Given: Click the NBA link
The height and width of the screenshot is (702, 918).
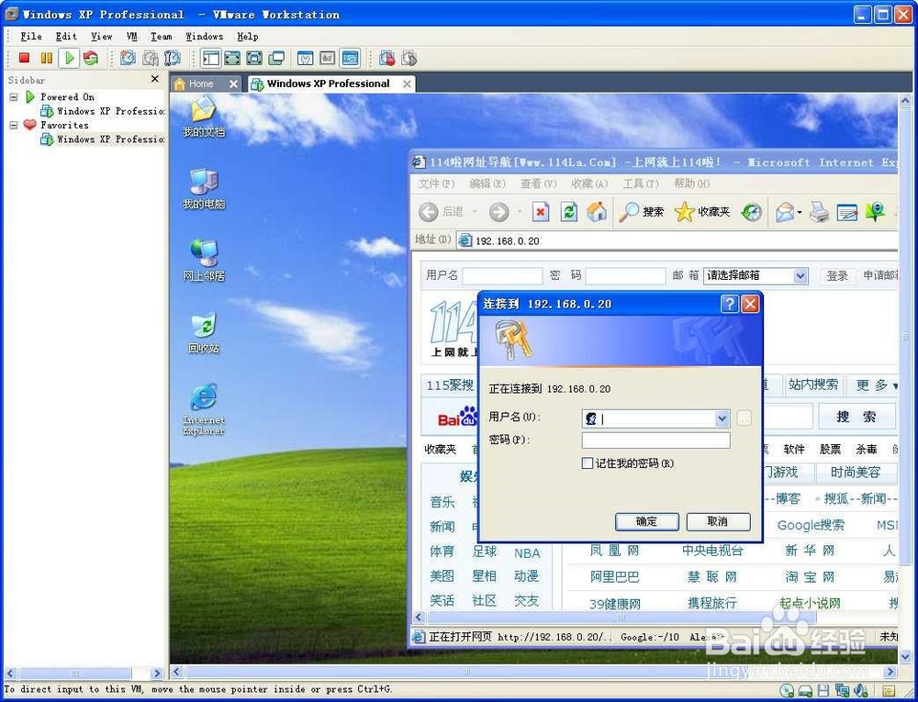Looking at the screenshot, I should 527,553.
